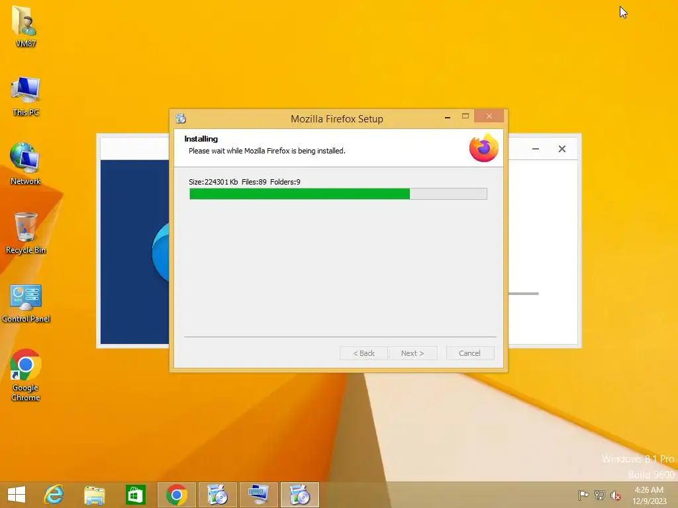This screenshot has width=678, height=508.
Task: Click the "Size:224301 Kb Files:89 Folders:9" text
Action: (244, 182)
